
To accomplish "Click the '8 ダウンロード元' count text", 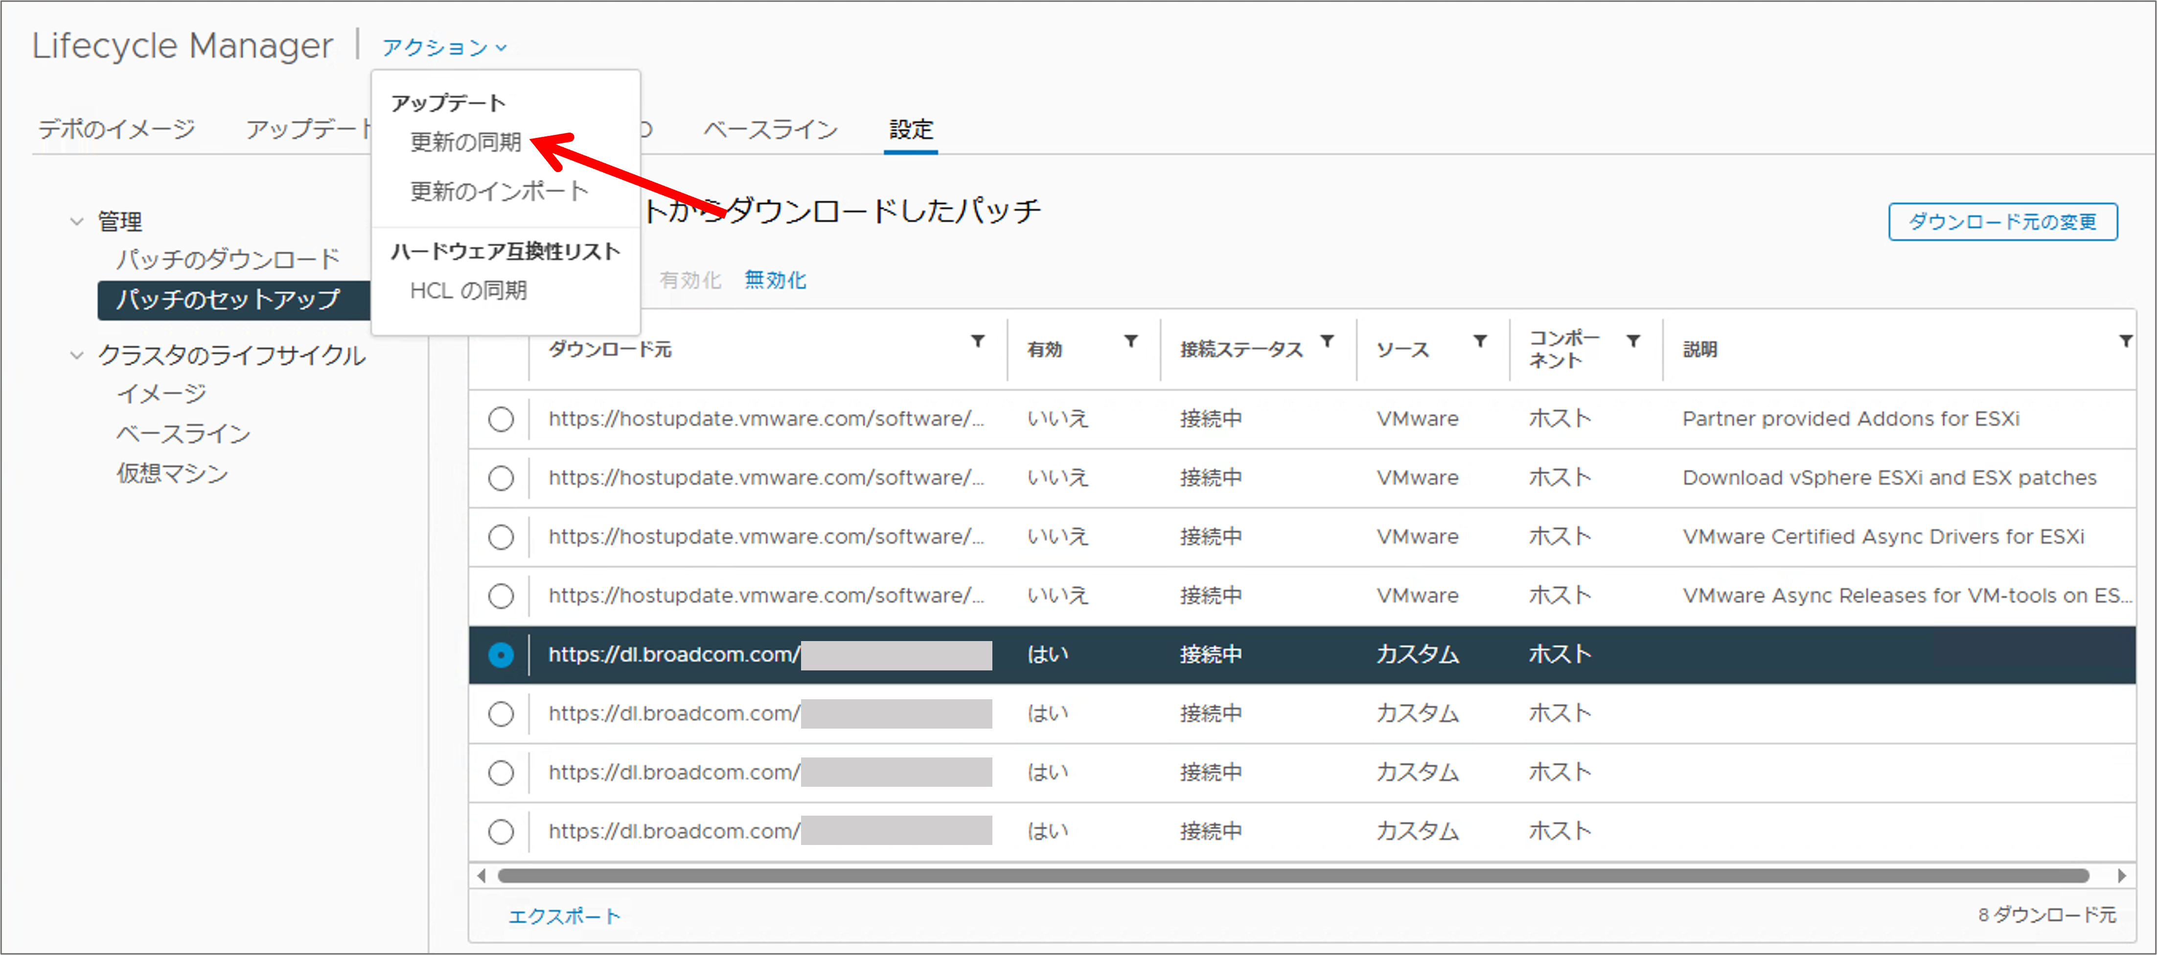I will pos(2046,915).
